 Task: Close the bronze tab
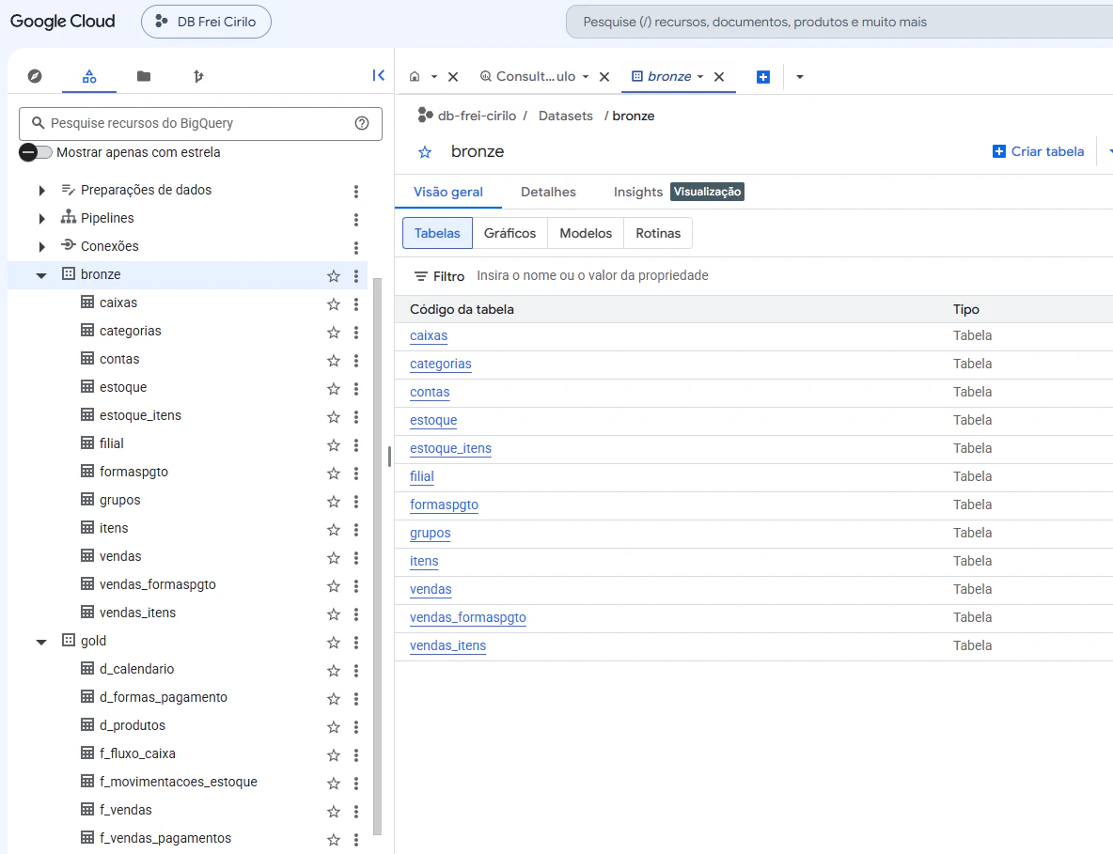(x=719, y=77)
